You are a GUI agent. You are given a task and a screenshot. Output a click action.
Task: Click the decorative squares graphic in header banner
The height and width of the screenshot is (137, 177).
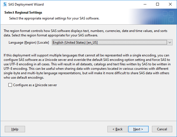click(x=168, y=16)
